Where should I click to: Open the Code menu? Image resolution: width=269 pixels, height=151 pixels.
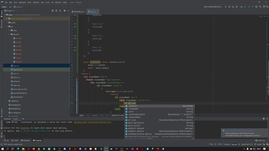29,3
